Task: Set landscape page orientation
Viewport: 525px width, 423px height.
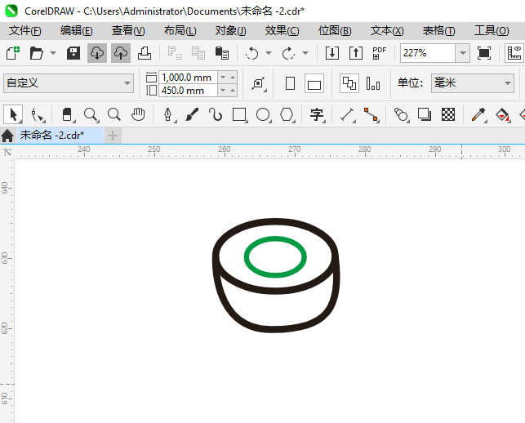Action: (x=314, y=83)
